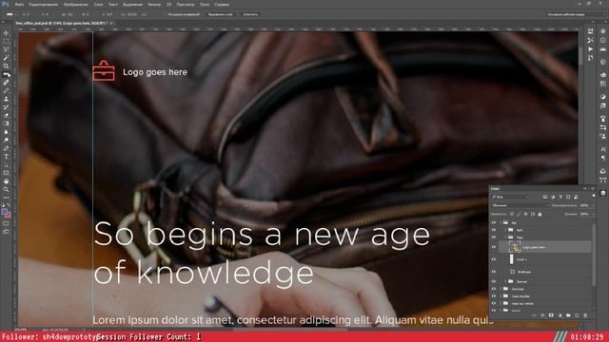Click the 'Logo goes here' layer thumbnail
Image resolution: width=609 pixels, height=342 pixels.
[515, 247]
